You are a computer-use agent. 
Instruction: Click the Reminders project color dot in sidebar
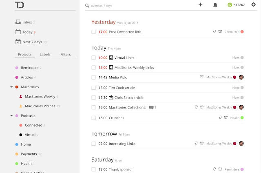tap(17, 68)
